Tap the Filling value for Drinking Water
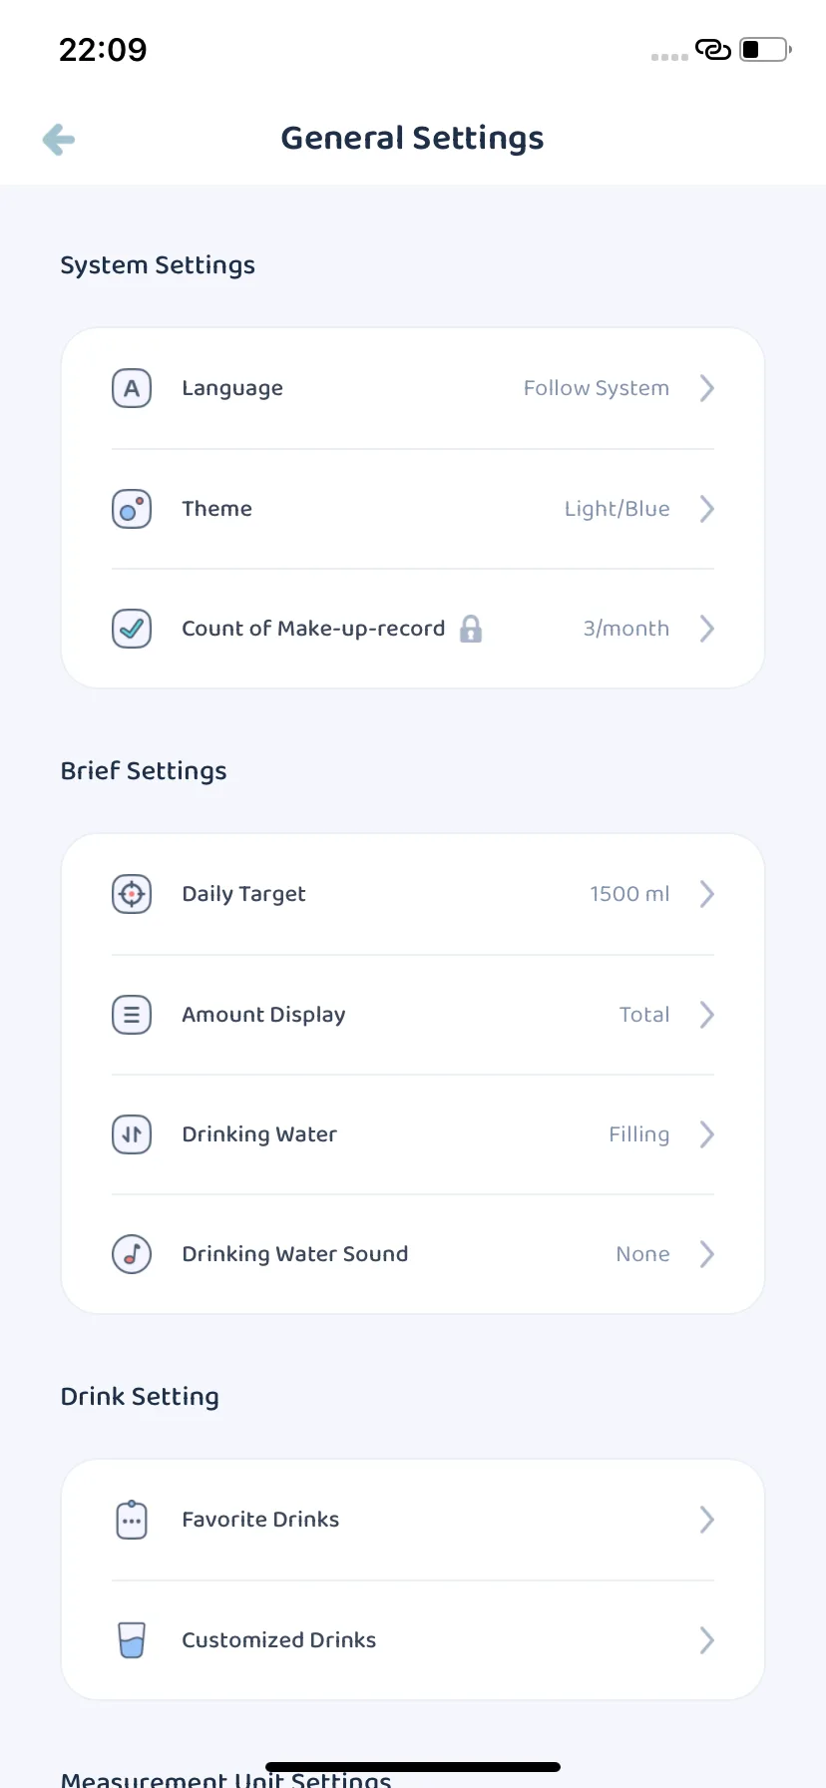The height and width of the screenshot is (1788, 826). pyautogui.click(x=639, y=1134)
